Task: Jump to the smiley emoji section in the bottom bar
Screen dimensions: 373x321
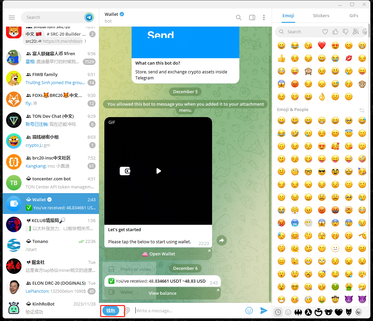Action: coord(288,312)
